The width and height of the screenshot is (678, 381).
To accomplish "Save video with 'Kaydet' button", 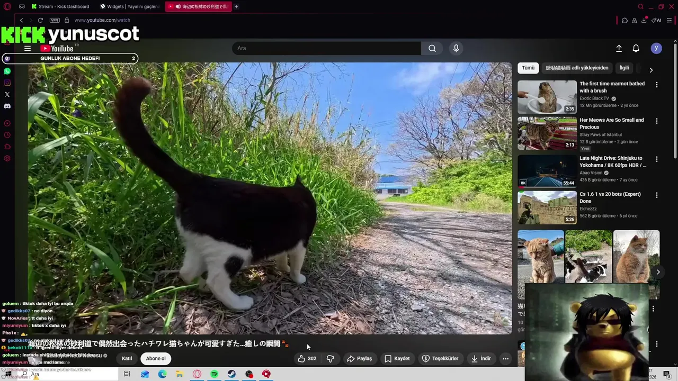I will 397,358.
